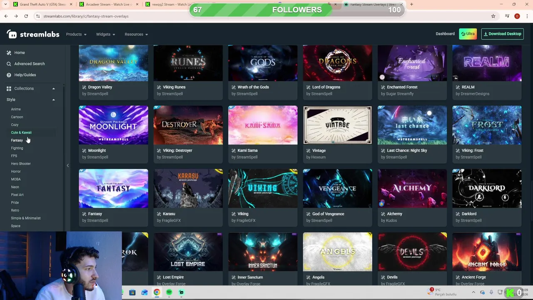Open Spotify from the taskbar
This screenshot has height=300, width=533.
169,292
